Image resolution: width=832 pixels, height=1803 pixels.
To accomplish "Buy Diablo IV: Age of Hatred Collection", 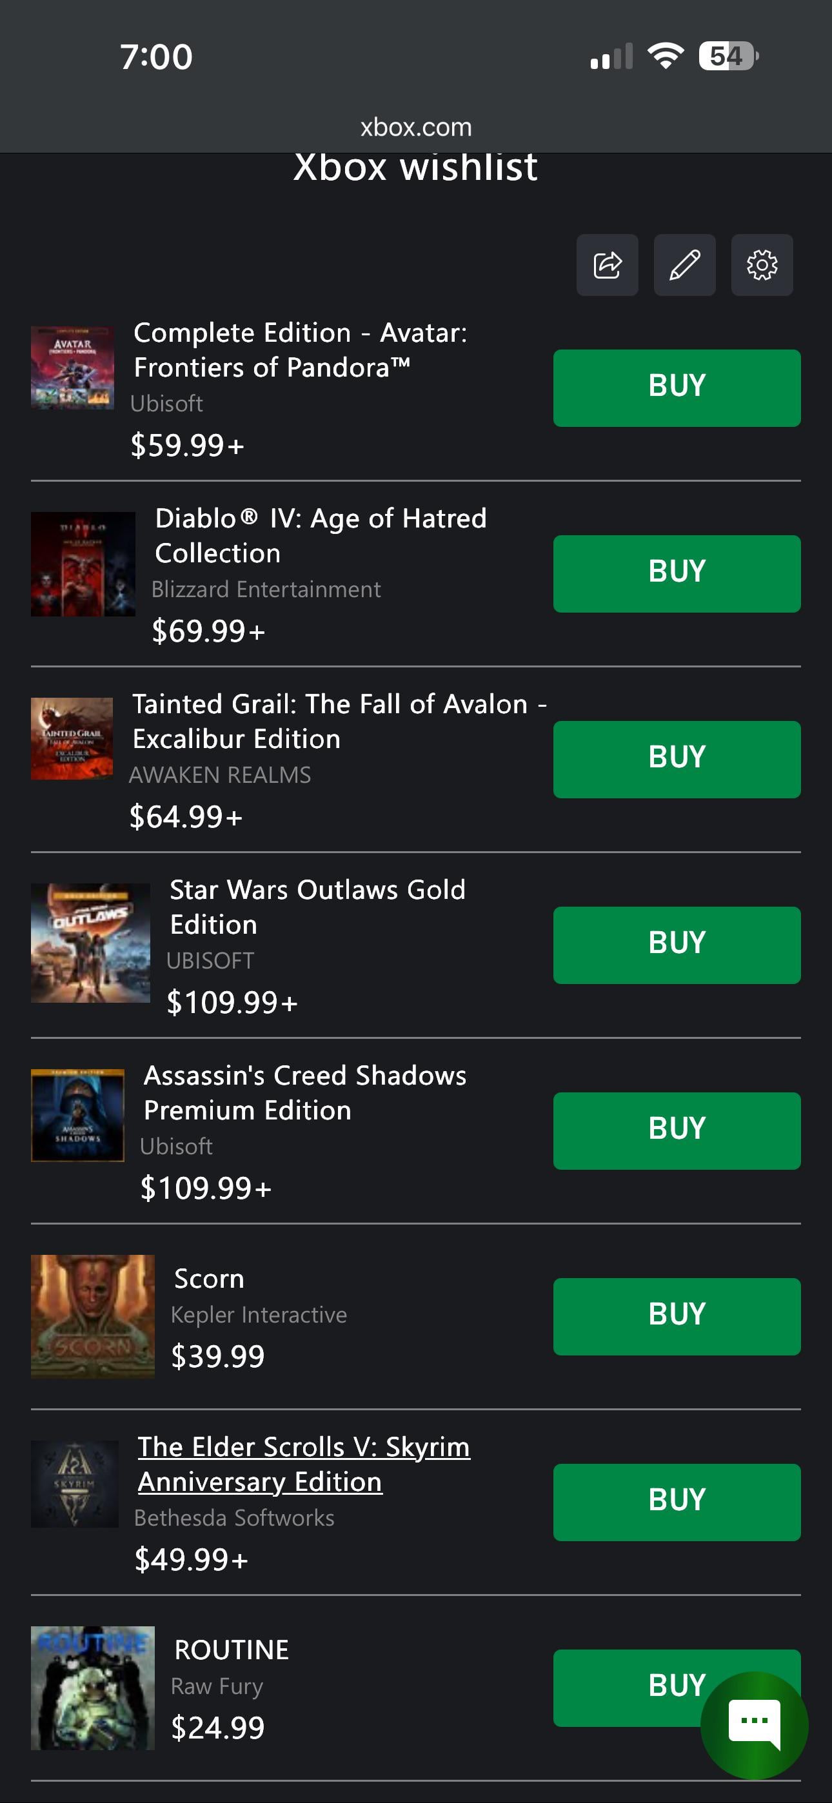I will coord(677,574).
